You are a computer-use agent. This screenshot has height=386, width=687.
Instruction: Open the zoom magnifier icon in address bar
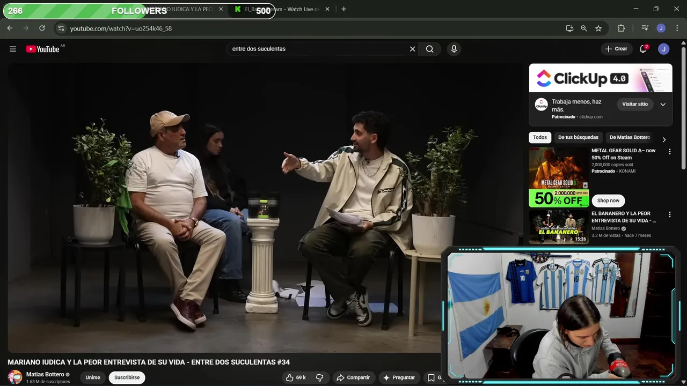(x=584, y=28)
